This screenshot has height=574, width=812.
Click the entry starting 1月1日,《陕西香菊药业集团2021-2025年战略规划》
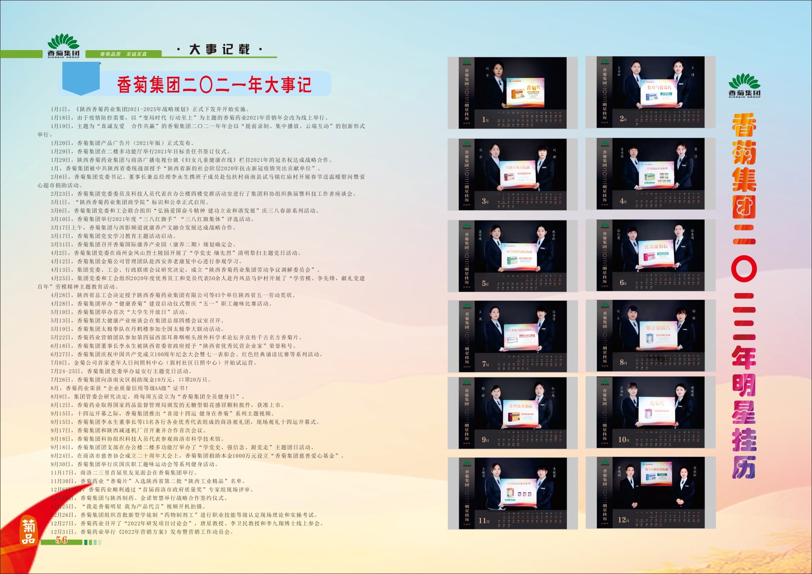pos(150,109)
